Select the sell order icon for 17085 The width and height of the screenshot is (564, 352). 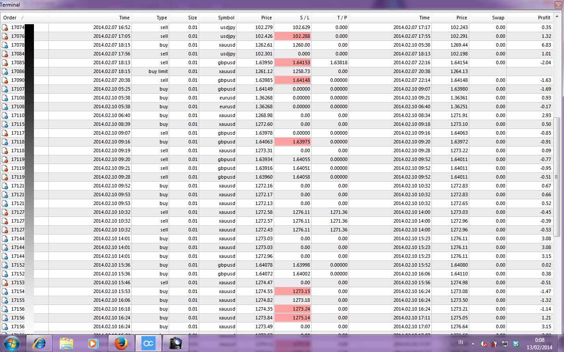click(x=5, y=62)
